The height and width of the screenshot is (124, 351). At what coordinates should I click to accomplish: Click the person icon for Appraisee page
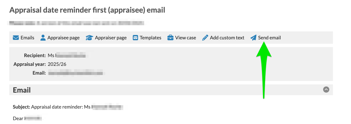(43, 38)
